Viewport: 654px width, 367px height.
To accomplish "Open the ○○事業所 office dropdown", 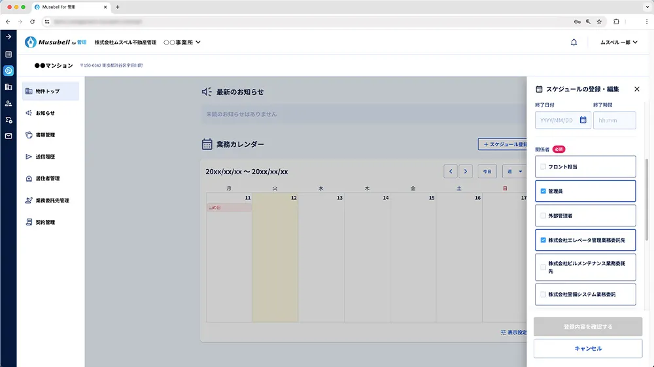I will (182, 42).
